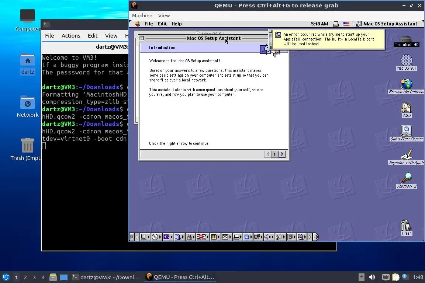Viewport: 425px width, 283px height.
Task: Select the Network icon on Linux desktop
Action: (28, 106)
